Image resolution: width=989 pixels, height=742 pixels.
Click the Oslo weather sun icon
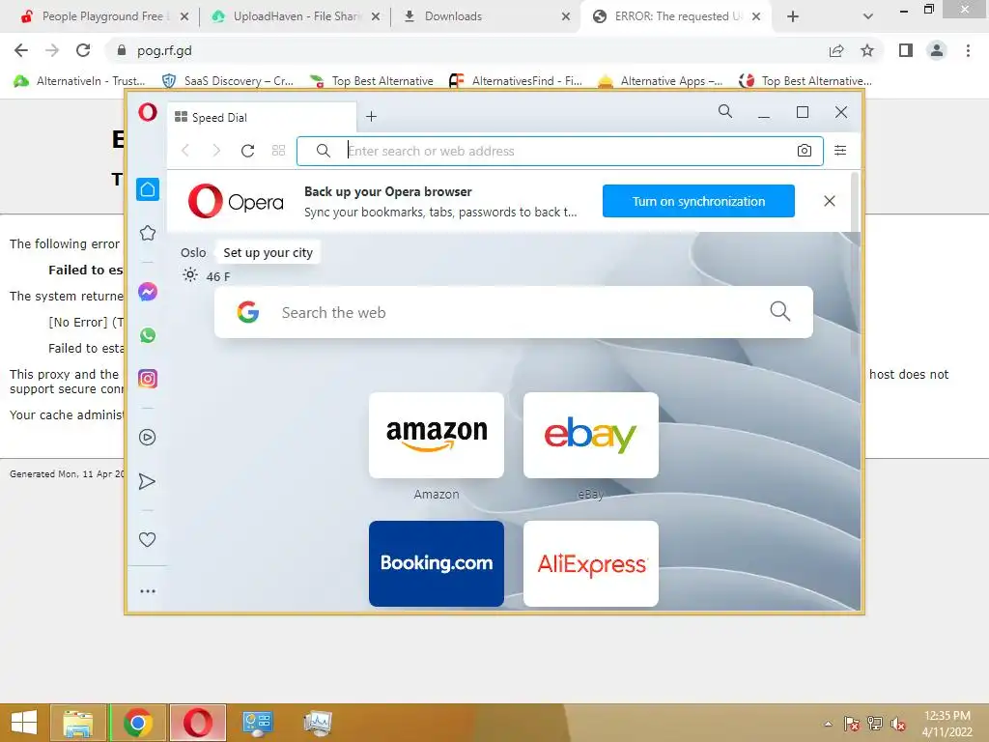tap(190, 275)
